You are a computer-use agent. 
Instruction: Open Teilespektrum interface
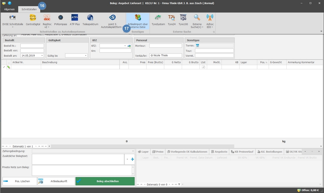(x=90, y=20)
